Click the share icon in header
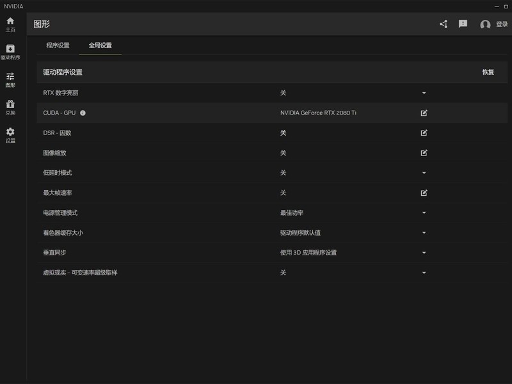The image size is (512, 384). coord(444,24)
